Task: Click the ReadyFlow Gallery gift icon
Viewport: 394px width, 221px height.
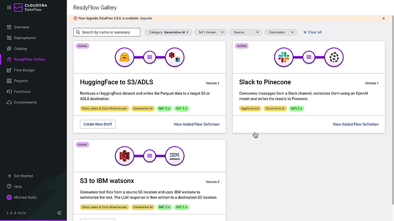Action: pos(9,59)
